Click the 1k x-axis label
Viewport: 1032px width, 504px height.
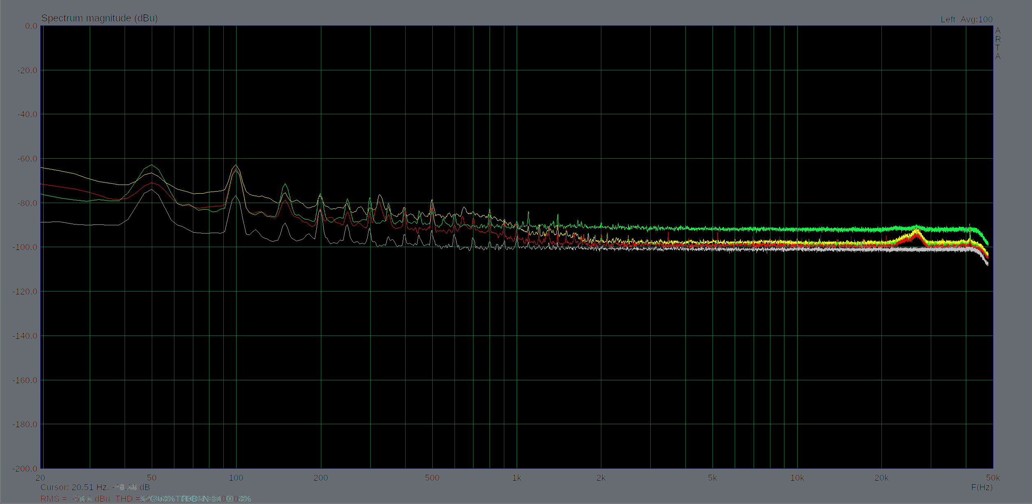coord(517,478)
